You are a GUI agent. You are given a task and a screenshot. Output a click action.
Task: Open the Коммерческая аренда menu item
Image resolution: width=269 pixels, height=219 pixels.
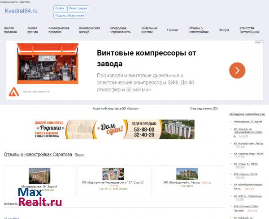(x=89, y=30)
